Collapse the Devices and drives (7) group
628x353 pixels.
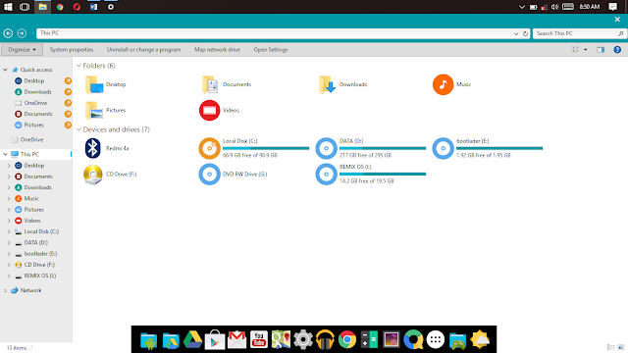pos(78,129)
